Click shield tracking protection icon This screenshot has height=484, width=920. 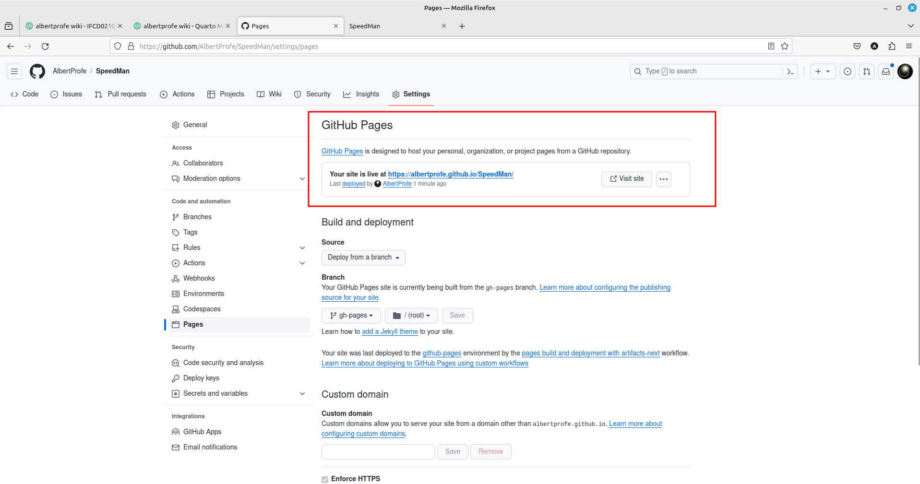[118, 47]
